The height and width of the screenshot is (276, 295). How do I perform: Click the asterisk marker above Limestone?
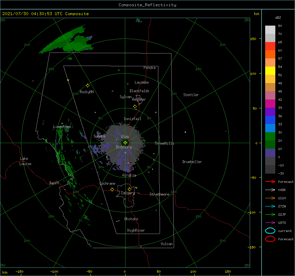(62, 124)
